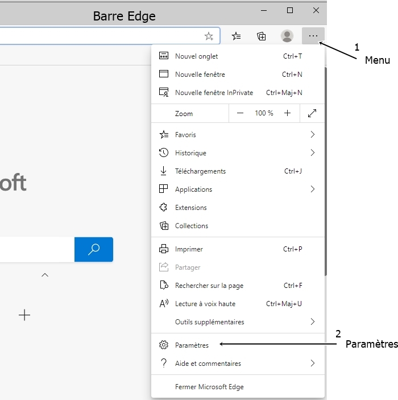Click the 100 % zoom value
The height and width of the screenshot is (400, 398).
[264, 113]
